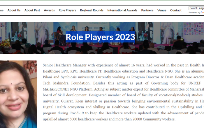
Task: Go to the Venue page
Action: pyautogui.click(x=162, y=10)
